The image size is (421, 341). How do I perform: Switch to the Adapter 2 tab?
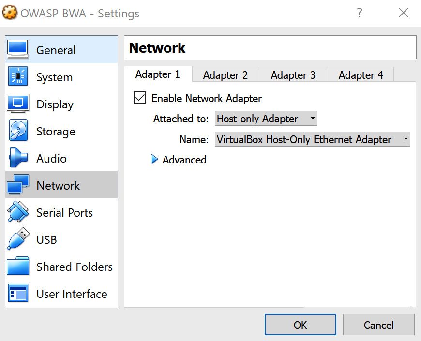[226, 75]
